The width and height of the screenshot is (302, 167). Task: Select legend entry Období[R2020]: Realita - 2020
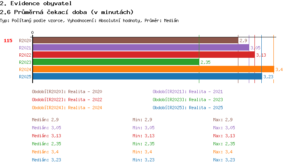(x=67, y=92)
